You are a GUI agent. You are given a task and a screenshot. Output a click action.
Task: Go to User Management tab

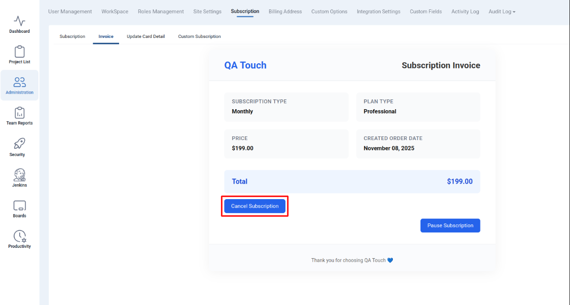click(x=70, y=12)
